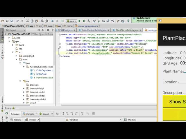Select the Threads tab in debugger

(x=32, y=120)
